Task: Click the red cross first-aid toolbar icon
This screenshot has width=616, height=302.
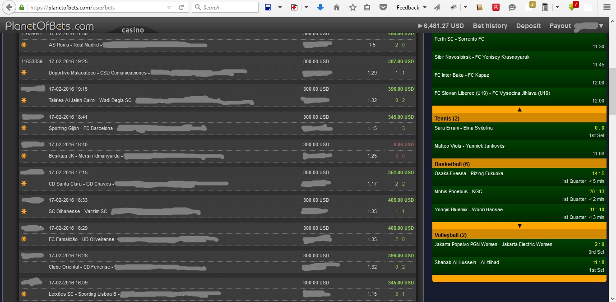Action: click(x=294, y=7)
